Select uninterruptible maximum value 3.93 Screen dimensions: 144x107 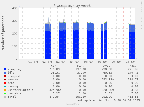pos(135,90)
